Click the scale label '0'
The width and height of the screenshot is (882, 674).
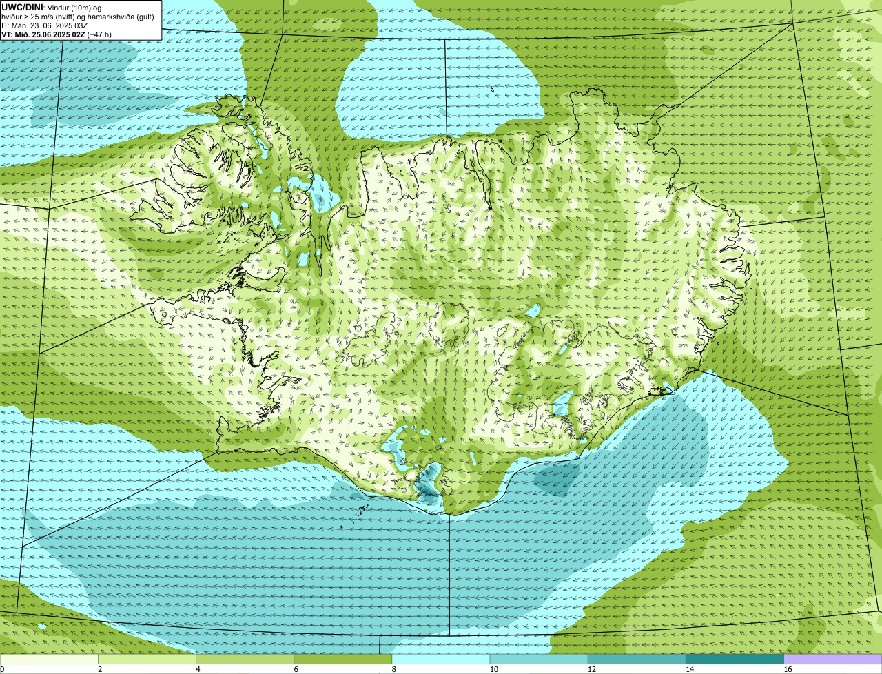[2, 669]
